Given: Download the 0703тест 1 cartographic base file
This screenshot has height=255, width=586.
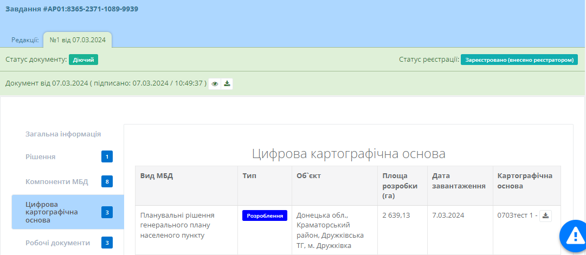Looking at the screenshot, I should (x=546, y=215).
